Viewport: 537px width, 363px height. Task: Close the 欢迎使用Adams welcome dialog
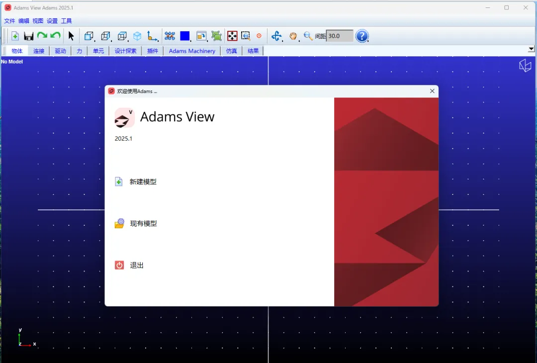tap(432, 91)
